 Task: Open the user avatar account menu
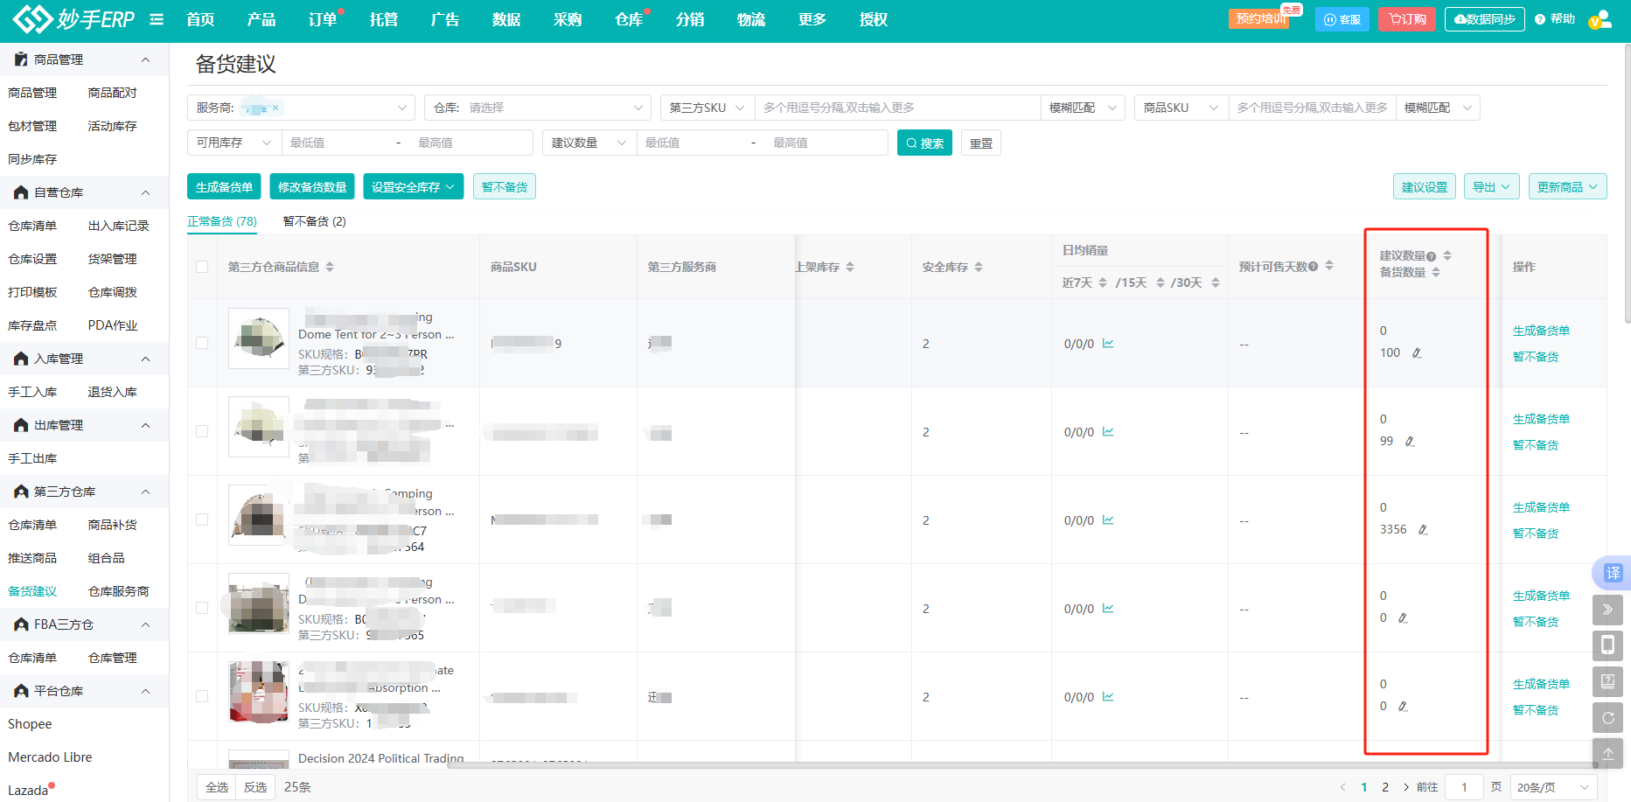pyautogui.click(x=1600, y=19)
